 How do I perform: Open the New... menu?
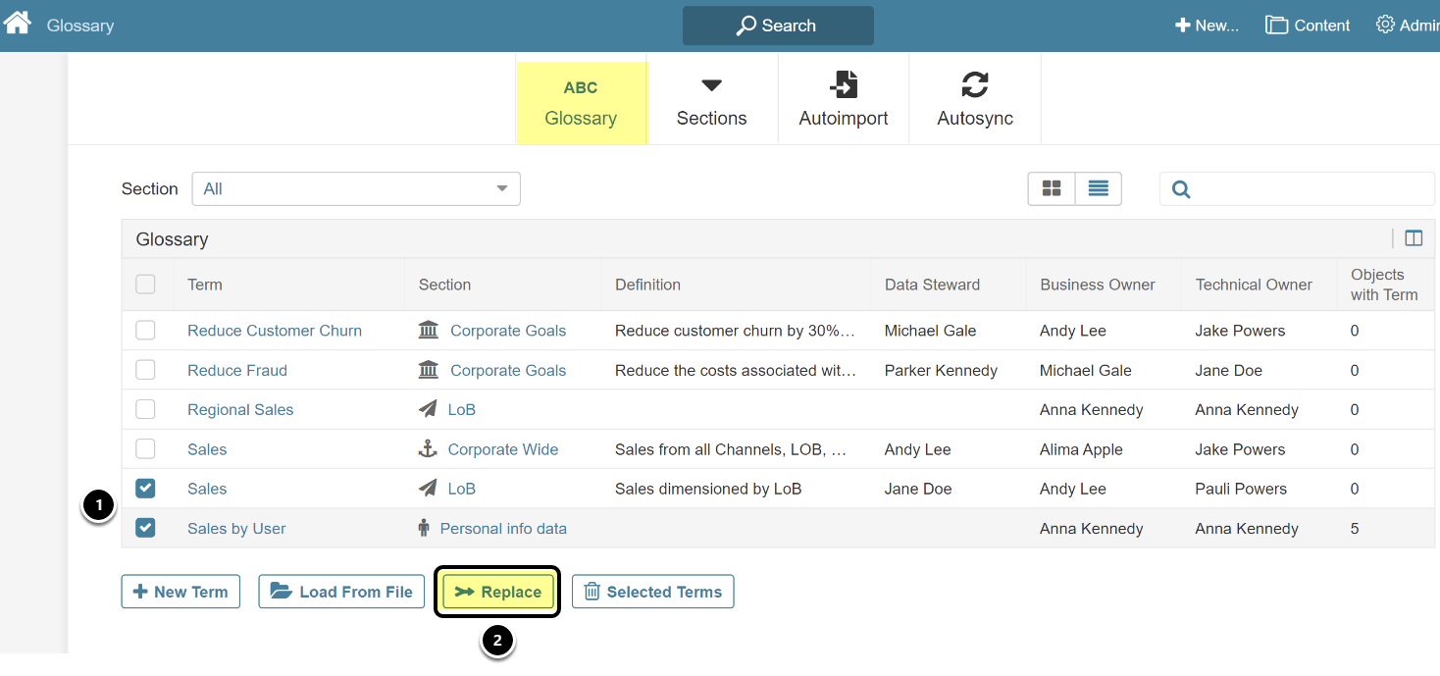[x=1207, y=26]
